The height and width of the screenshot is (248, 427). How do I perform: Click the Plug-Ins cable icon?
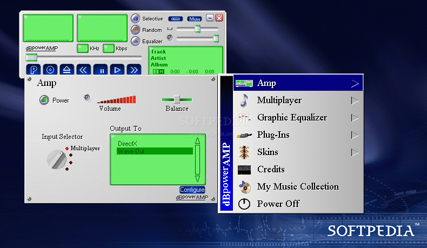tap(244, 135)
